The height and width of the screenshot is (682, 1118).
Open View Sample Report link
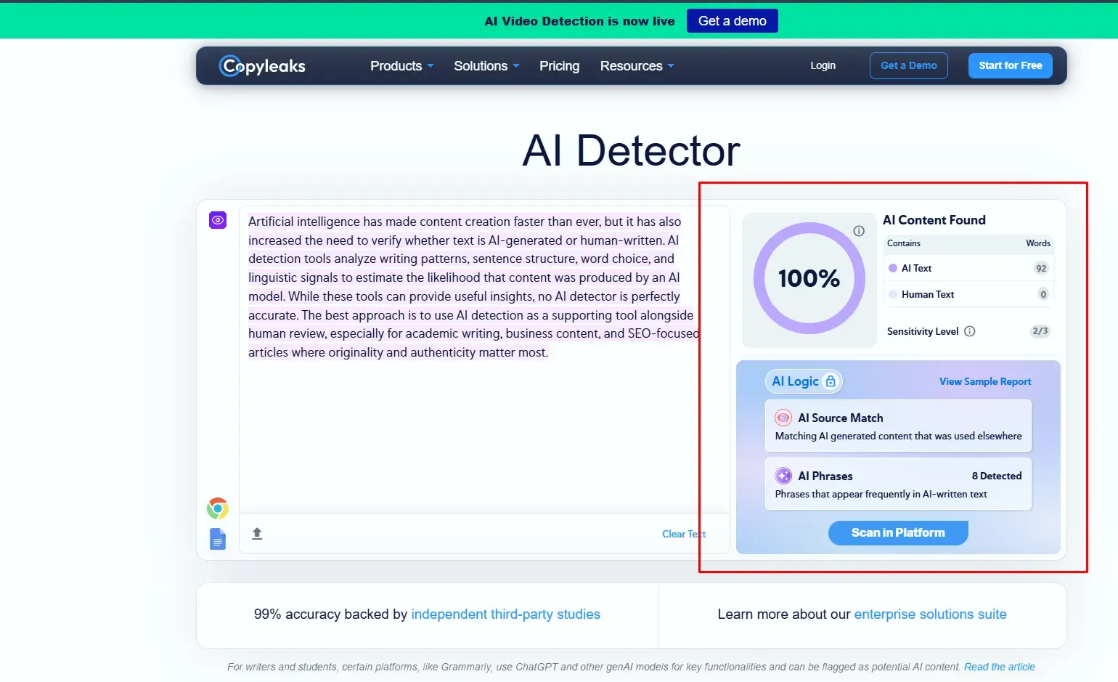tap(985, 381)
